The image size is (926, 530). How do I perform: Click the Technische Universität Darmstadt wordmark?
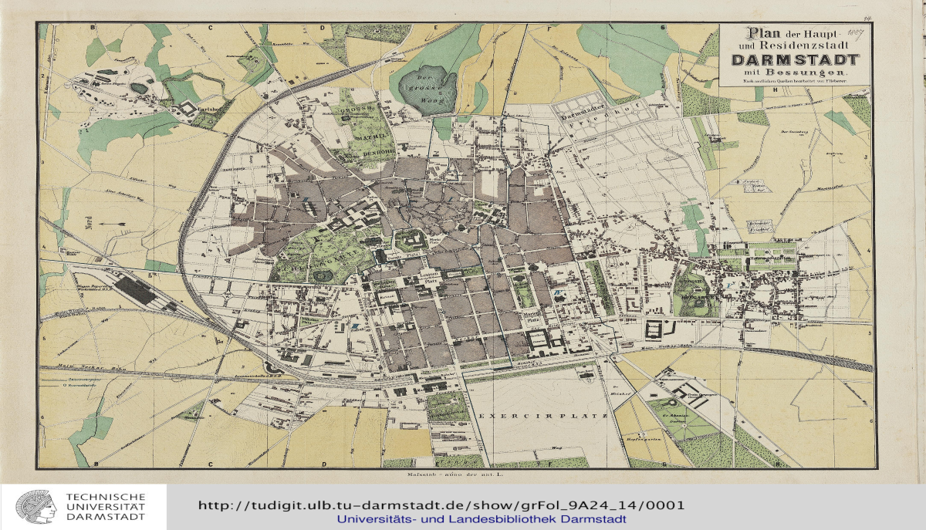(x=106, y=507)
